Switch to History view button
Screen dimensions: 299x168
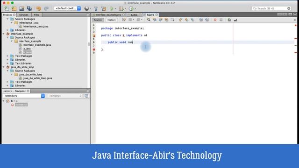tap(112, 20)
